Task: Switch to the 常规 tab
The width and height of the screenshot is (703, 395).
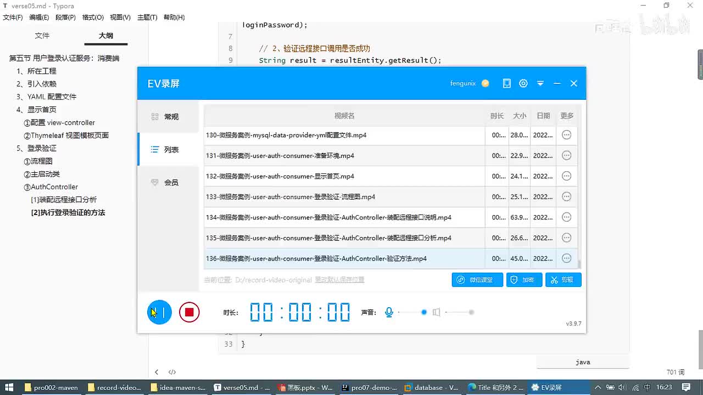Action: click(168, 116)
